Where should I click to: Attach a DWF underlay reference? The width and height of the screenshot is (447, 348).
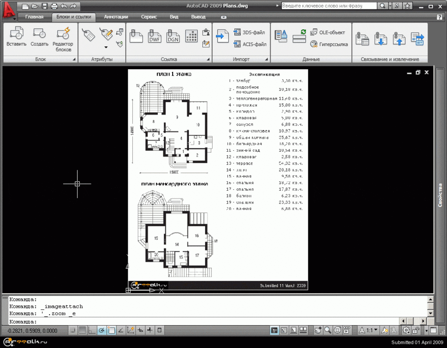point(154,36)
